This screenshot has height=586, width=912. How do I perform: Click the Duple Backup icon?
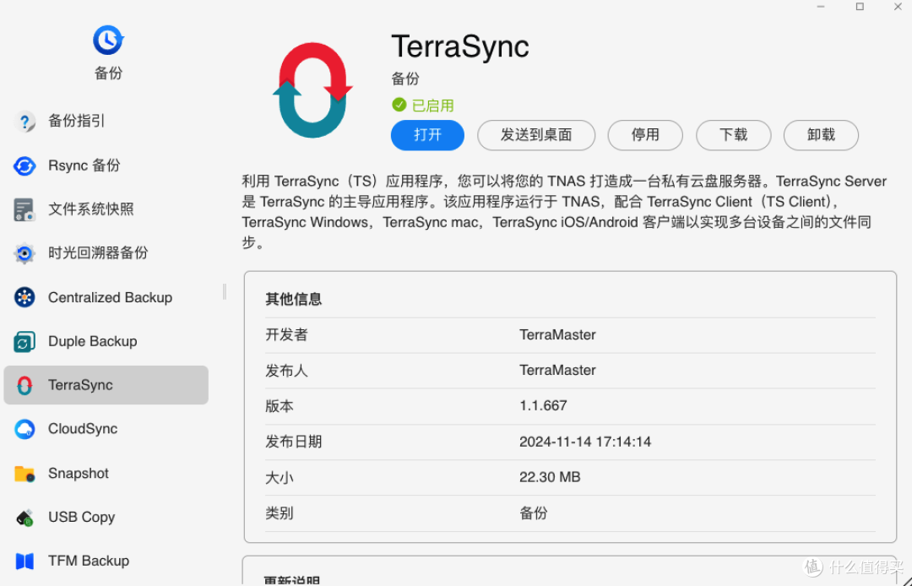click(24, 342)
